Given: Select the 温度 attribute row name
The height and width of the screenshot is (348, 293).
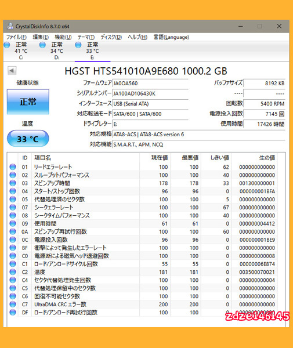Looking at the screenshot, I should coord(39,272).
